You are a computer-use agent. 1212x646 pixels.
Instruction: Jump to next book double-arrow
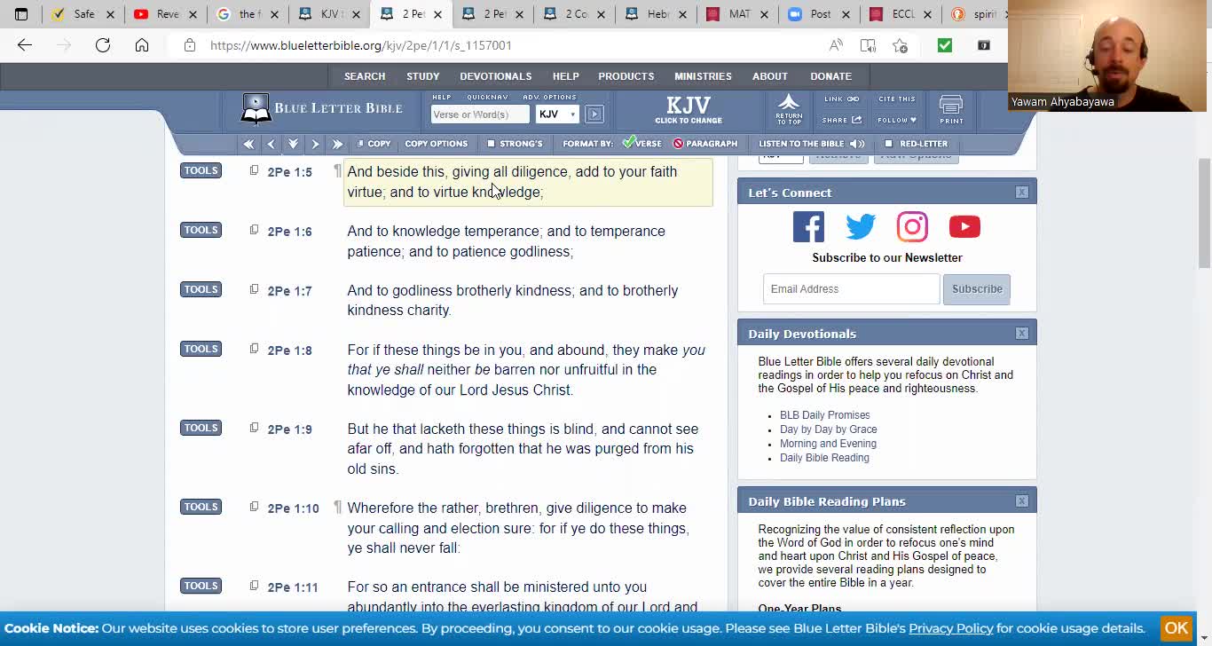click(337, 144)
